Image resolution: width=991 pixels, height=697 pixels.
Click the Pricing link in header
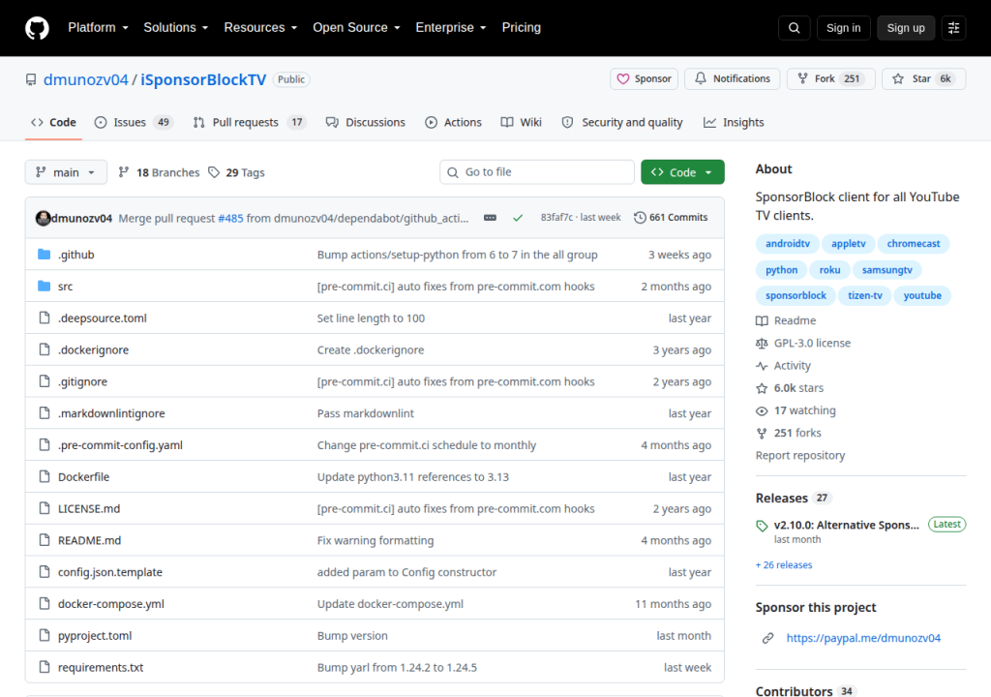click(x=522, y=28)
